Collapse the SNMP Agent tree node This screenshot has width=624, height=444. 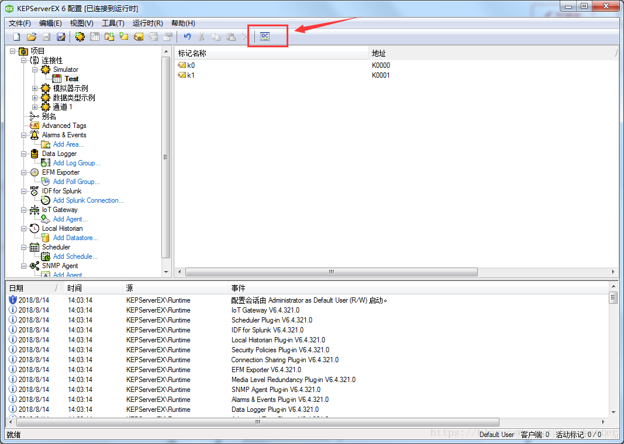point(24,266)
